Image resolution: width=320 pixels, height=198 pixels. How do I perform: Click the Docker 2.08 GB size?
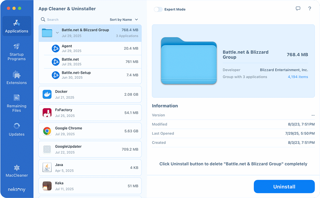[x=131, y=94]
